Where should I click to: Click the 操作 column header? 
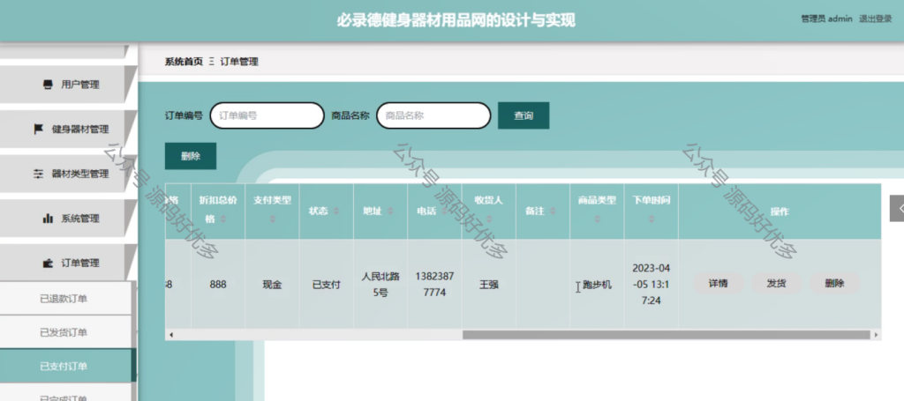[780, 212]
